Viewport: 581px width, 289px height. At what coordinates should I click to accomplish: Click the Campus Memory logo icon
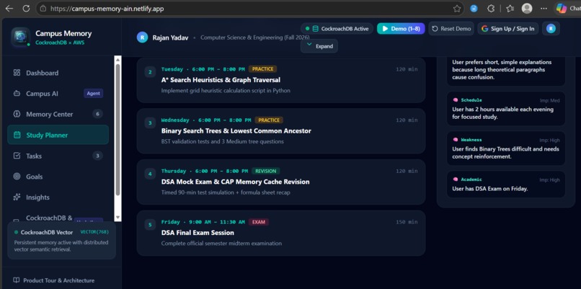[20, 37]
